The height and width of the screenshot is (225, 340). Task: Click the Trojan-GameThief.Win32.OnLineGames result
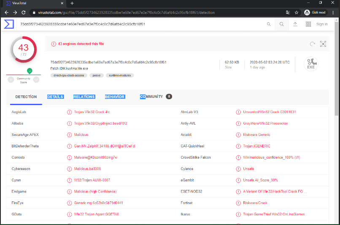point(274,214)
